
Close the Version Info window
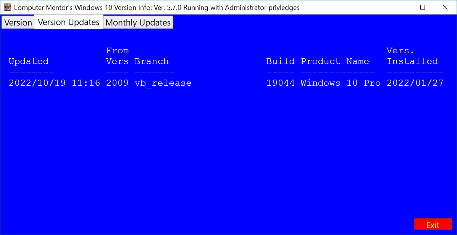pos(445,8)
